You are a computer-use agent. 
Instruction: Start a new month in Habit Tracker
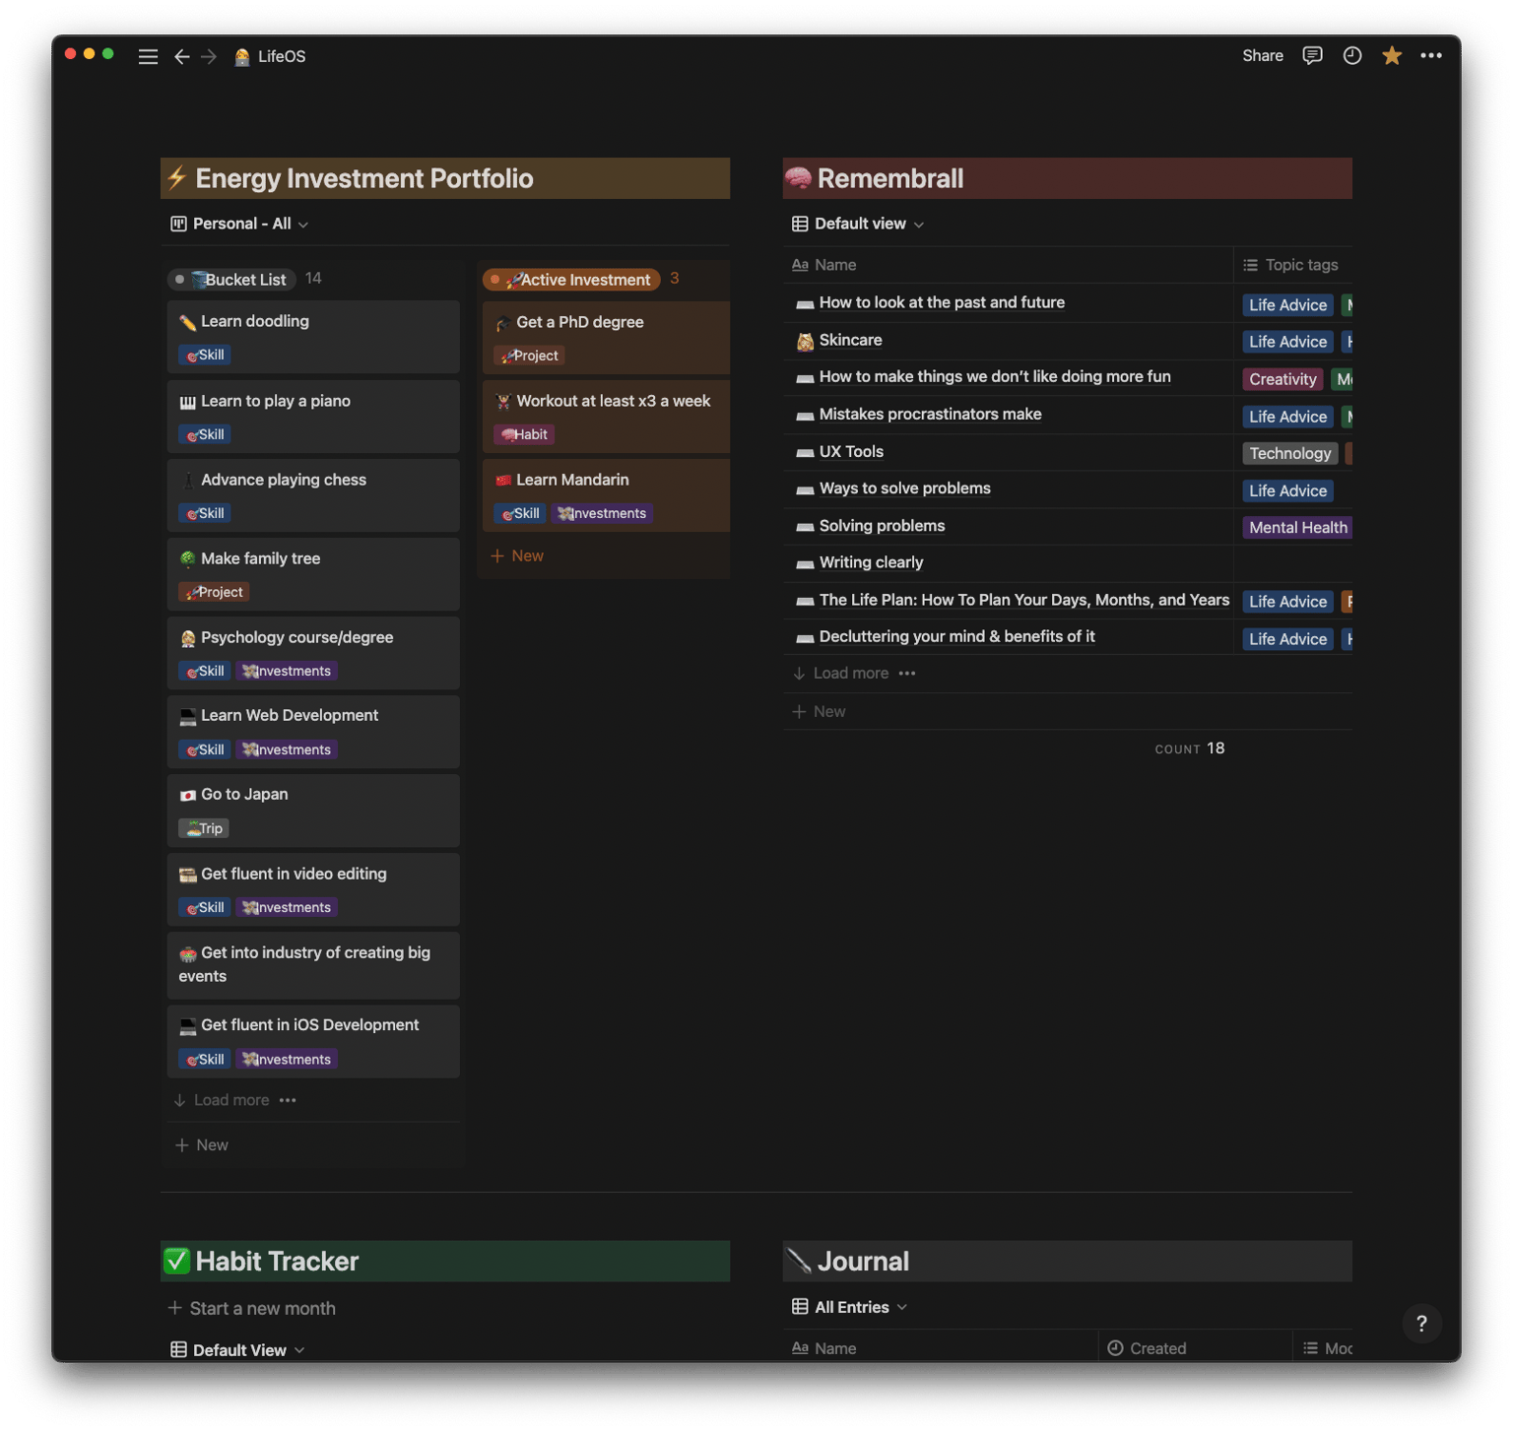pos(252,1308)
